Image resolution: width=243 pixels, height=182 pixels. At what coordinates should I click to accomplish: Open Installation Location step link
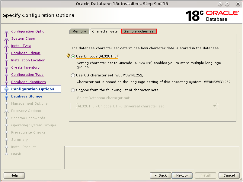tap(28, 60)
